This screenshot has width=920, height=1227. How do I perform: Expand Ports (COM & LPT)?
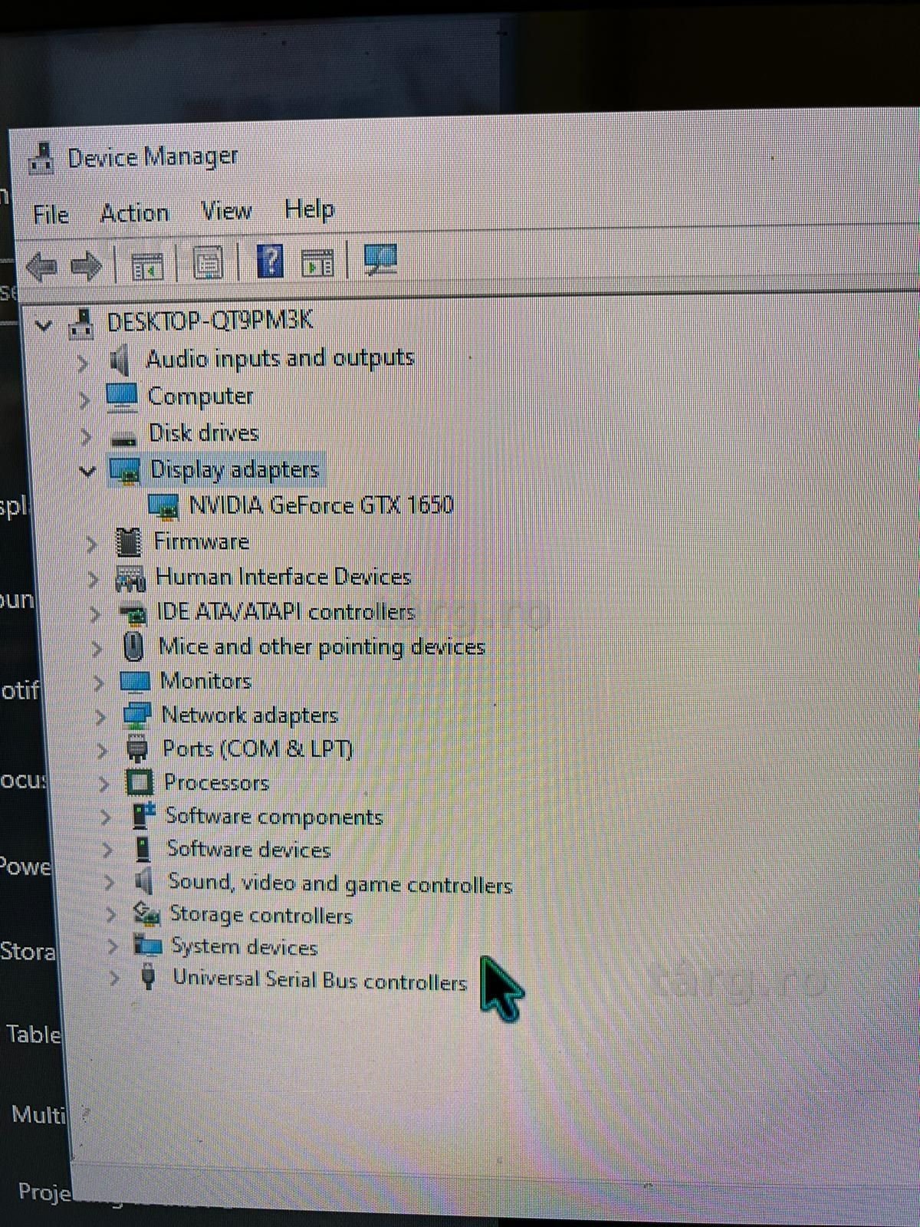102,751
